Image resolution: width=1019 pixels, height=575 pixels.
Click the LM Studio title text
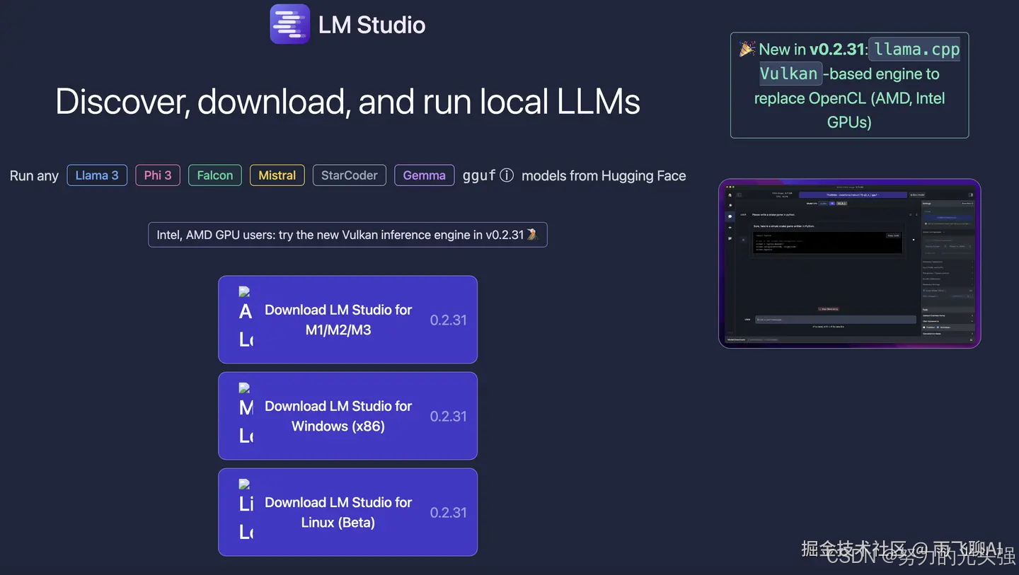(372, 25)
